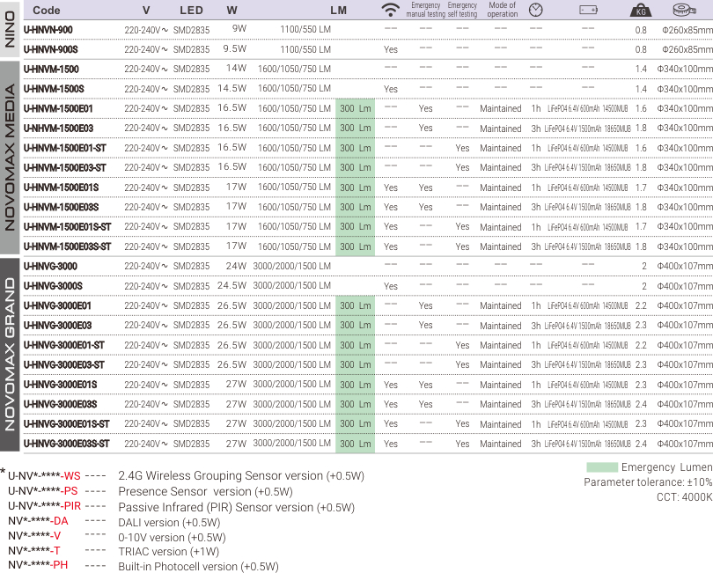Click 0-10V version (+0.5W) text

tap(172, 538)
